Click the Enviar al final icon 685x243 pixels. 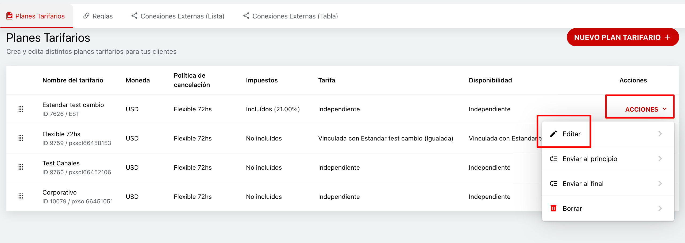[553, 183]
